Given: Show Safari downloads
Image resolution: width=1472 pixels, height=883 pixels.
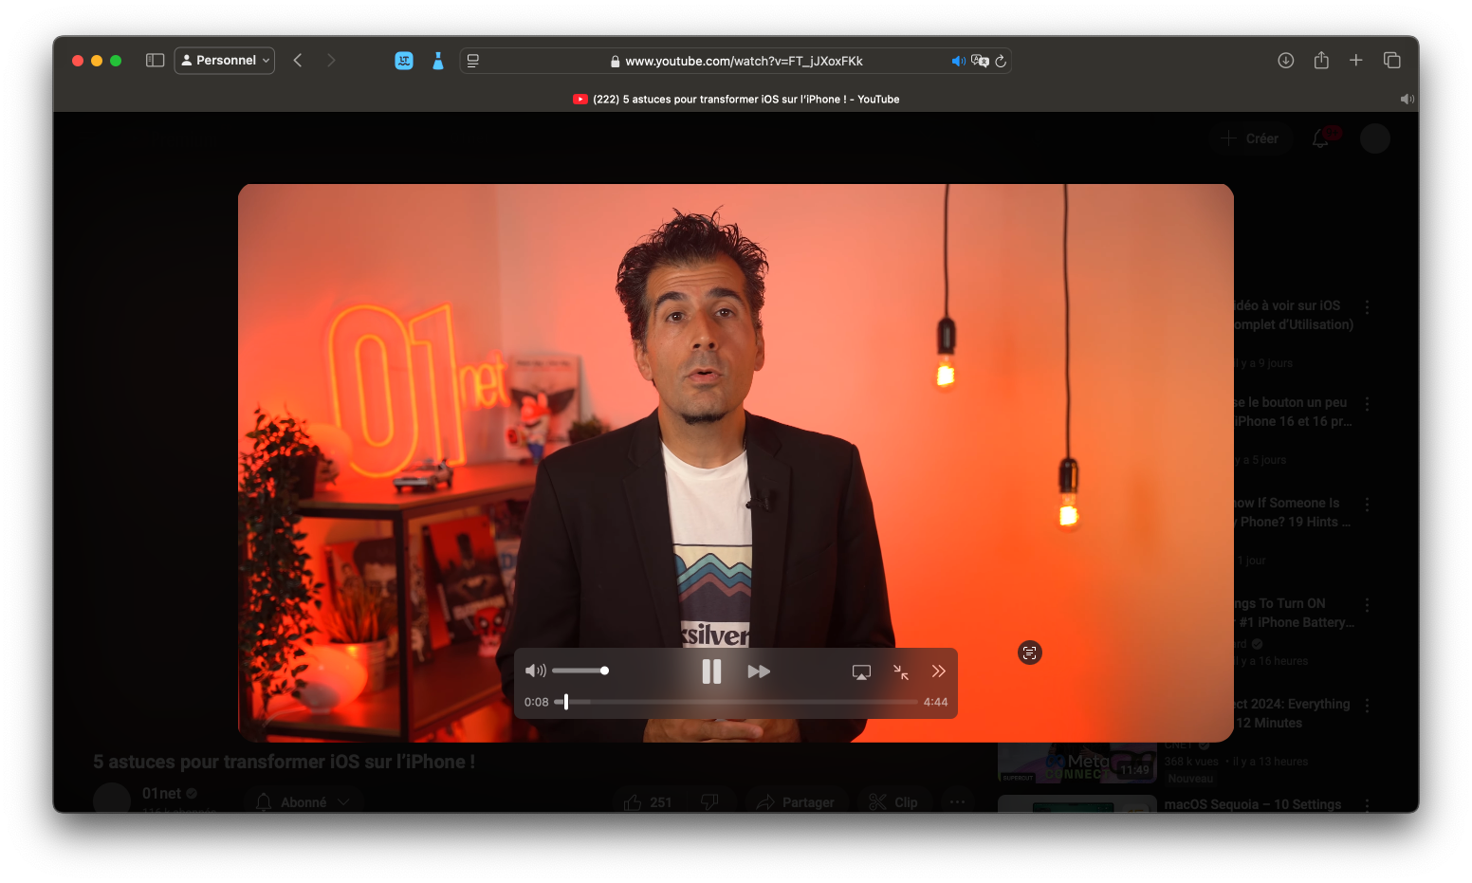Looking at the screenshot, I should click(1286, 61).
